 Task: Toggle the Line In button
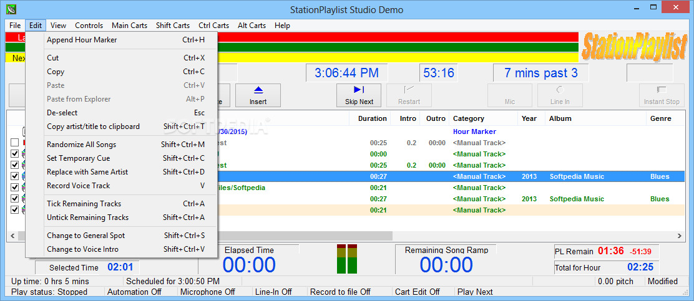point(560,95)
